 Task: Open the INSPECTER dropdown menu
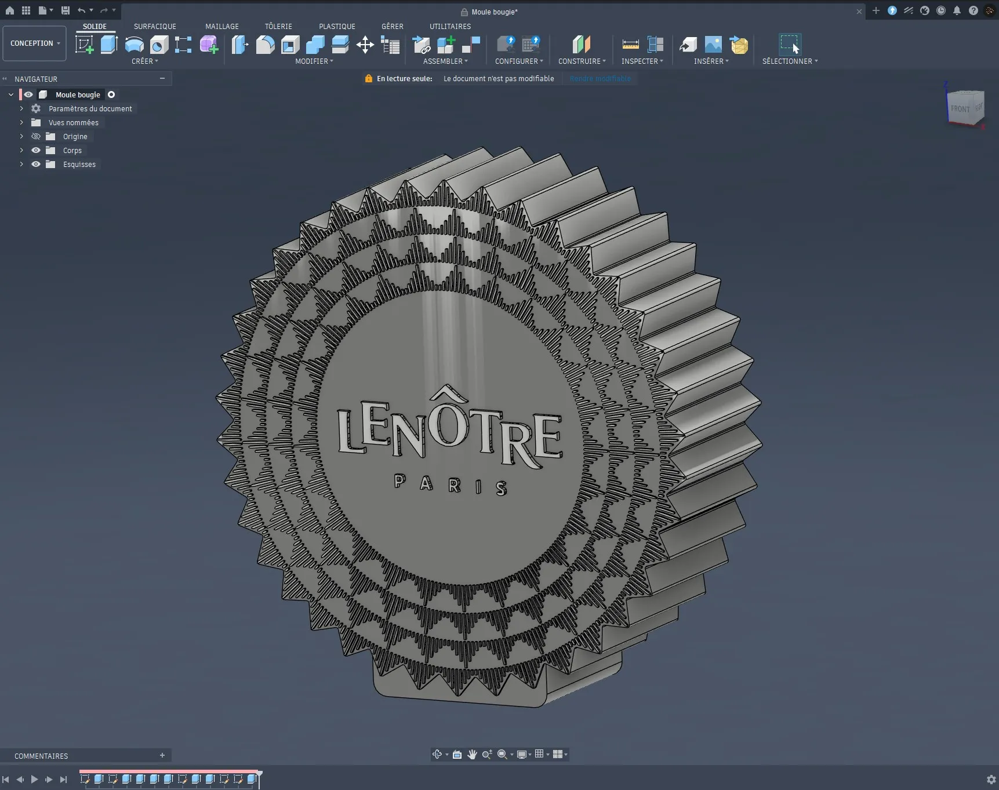pos(642,61)
